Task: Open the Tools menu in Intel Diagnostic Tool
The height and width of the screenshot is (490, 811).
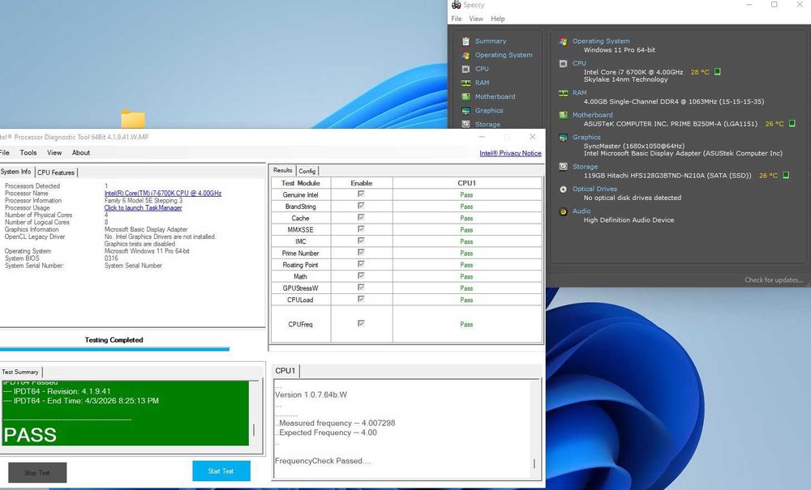Action: coord(28,152)
